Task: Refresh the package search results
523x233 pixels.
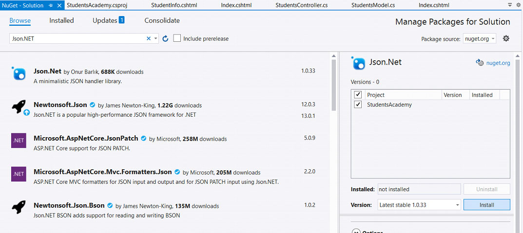Action: [165, 38]
